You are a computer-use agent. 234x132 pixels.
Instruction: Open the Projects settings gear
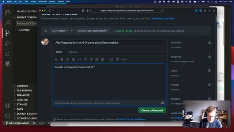coord(209,85)
